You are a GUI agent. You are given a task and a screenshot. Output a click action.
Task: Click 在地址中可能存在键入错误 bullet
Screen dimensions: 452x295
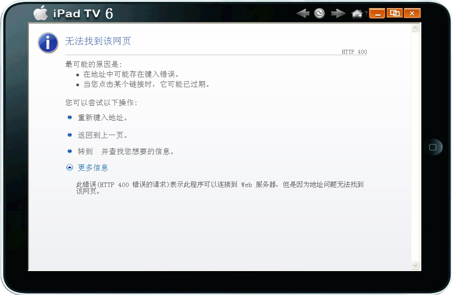coord(131,74)
